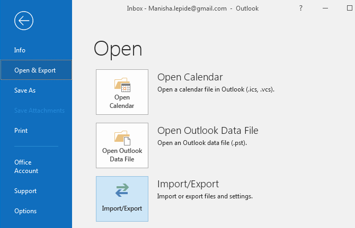The height and width of the screenshot is (228, 355).
Task: Maximize the Outlook window
Action: click(350, 8)
